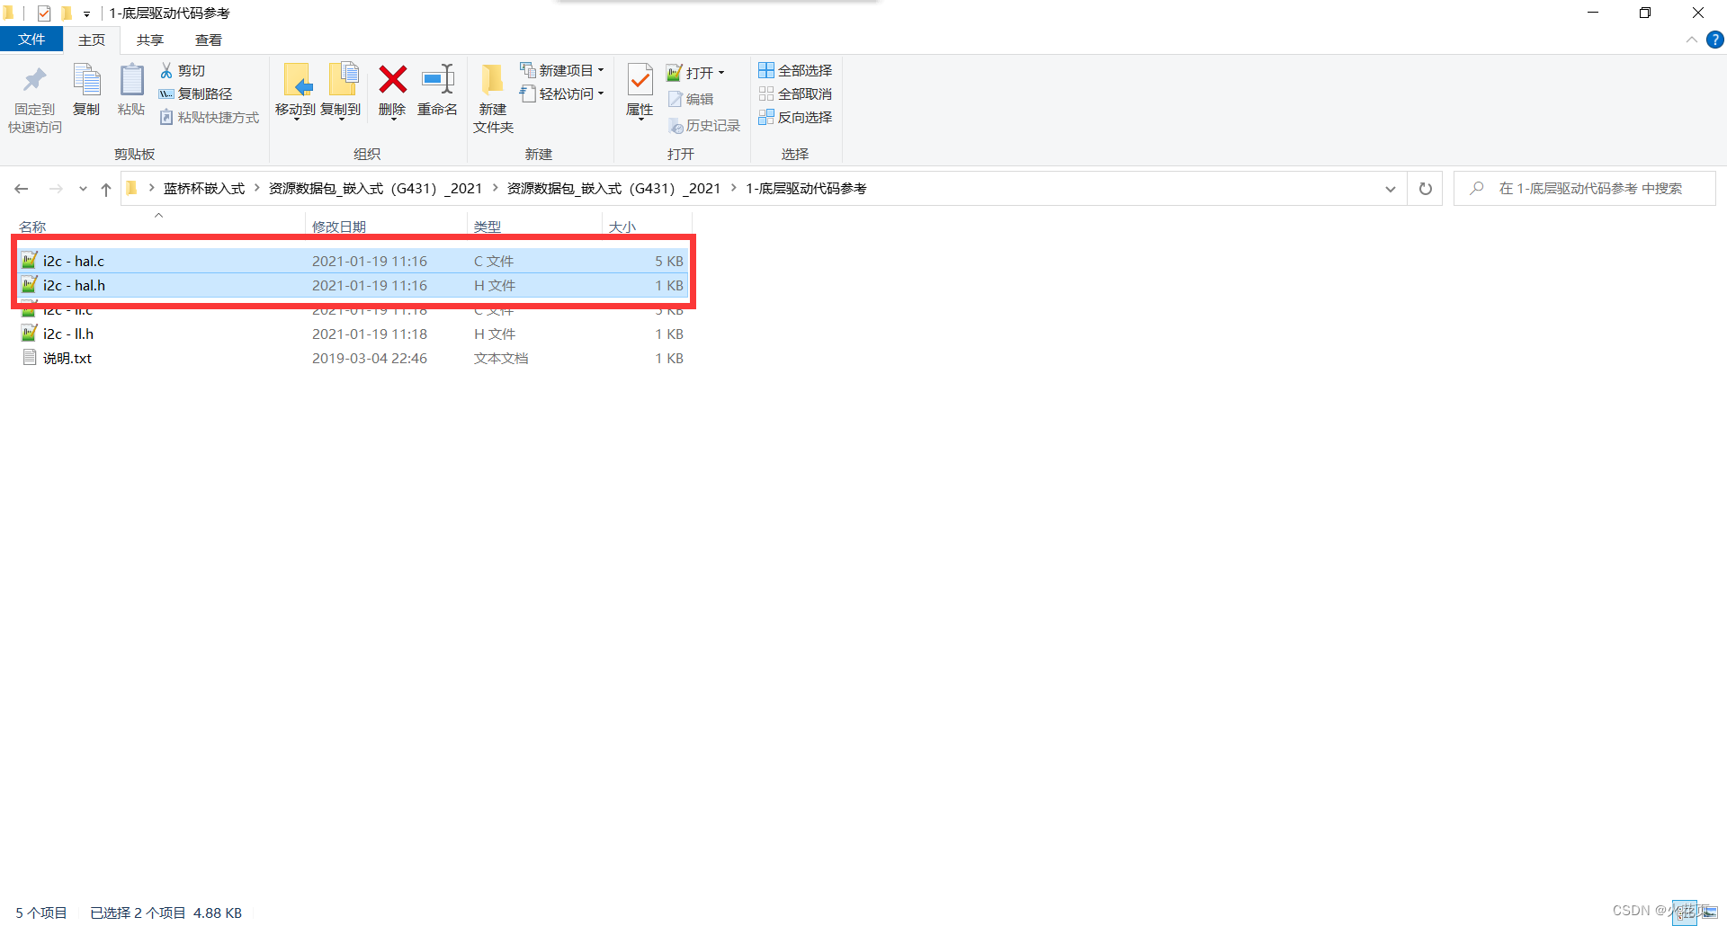The height and width of the screenshot is (926, 1727).
Task: Navigate to 蓝桥杯嵌入式 breadcrumb
Action: [x=204, y=188]
